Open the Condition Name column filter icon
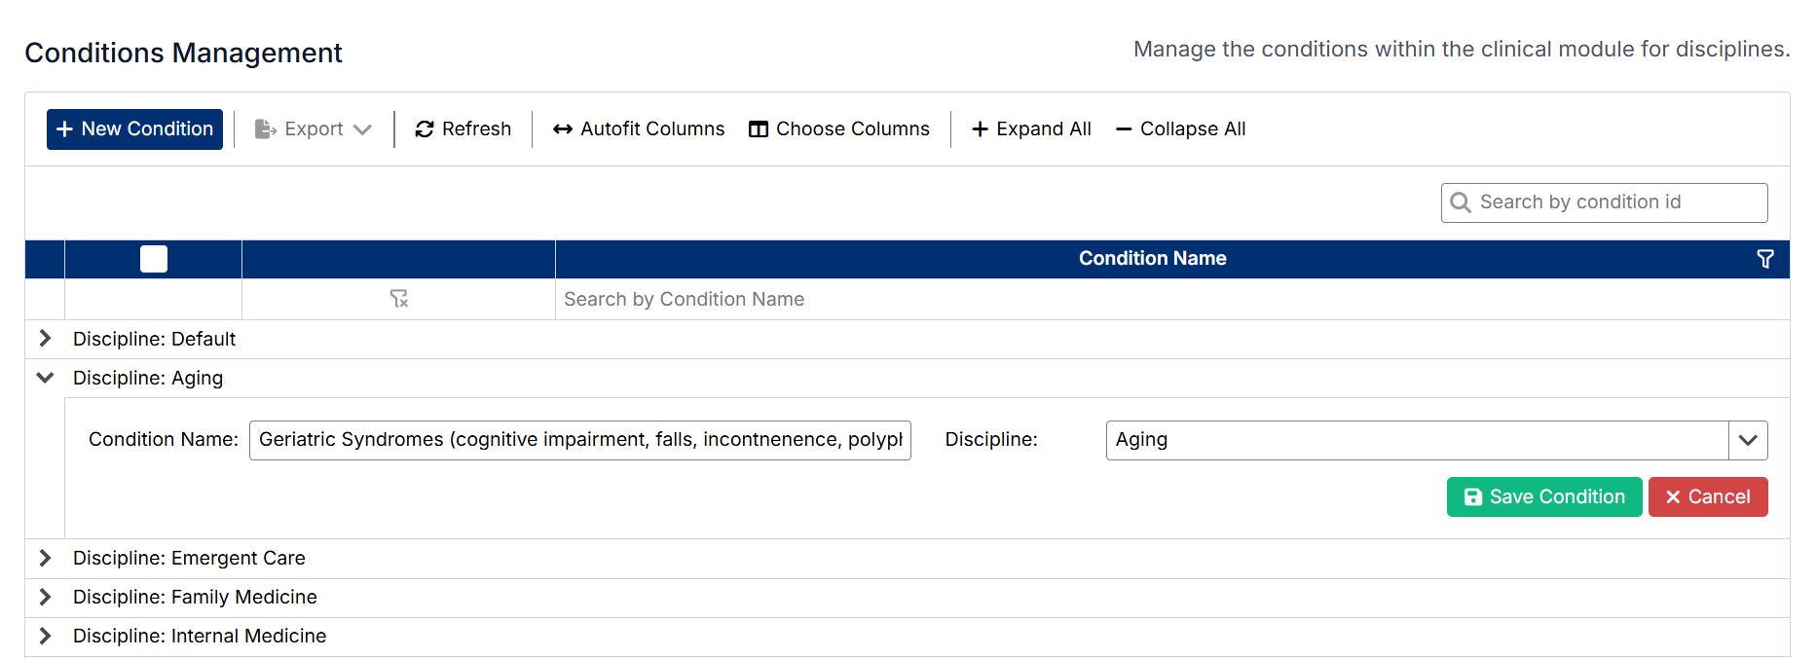The width and height of the screenshot is (1817, 658). [x=1764, y=259]
